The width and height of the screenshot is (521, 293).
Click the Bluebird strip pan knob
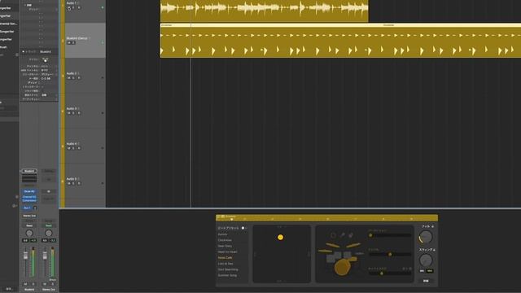click(x=29, y=234)
